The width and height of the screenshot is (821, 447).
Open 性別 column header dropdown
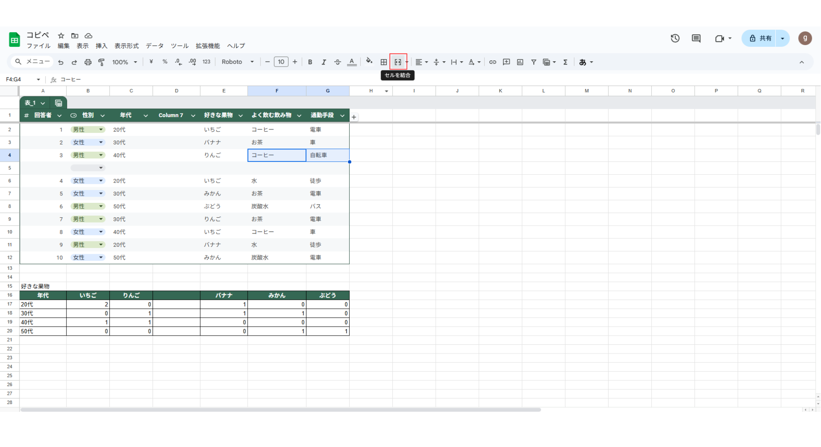[102, 115]
